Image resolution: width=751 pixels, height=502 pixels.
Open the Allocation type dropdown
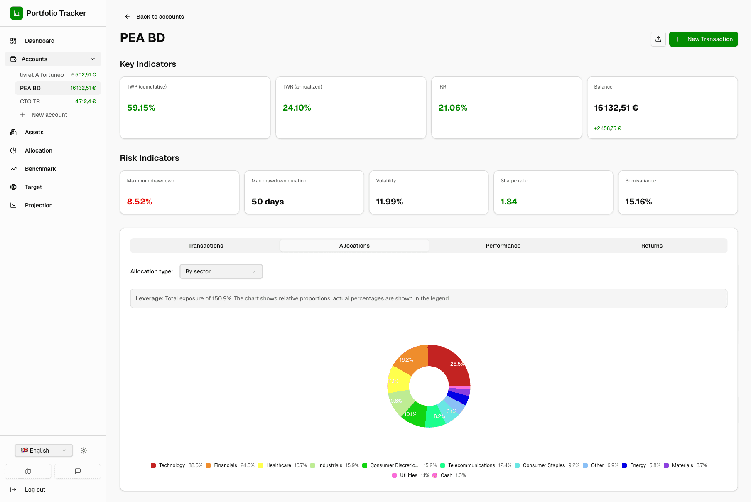click(x=221, y=271)
